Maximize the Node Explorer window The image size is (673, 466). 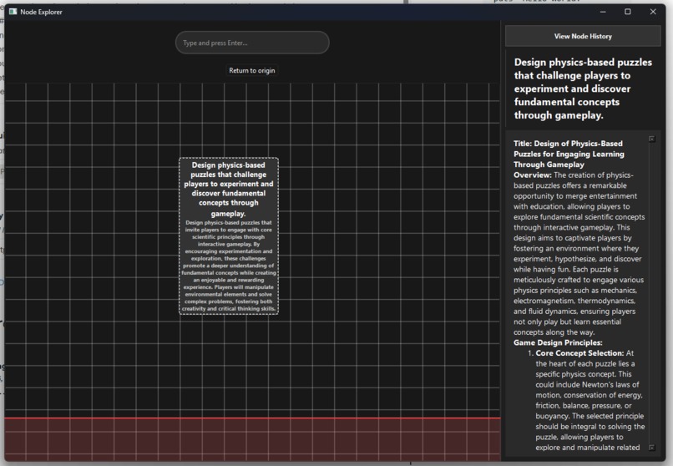coord(628,12)
